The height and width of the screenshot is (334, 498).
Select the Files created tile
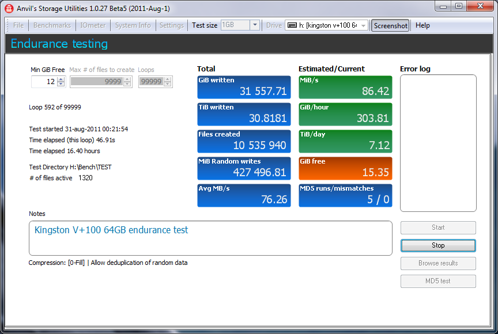[244, 141]
